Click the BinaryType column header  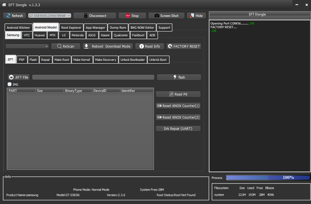(x=78, y=90)
